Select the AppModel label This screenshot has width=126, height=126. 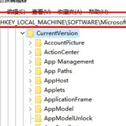59,109
